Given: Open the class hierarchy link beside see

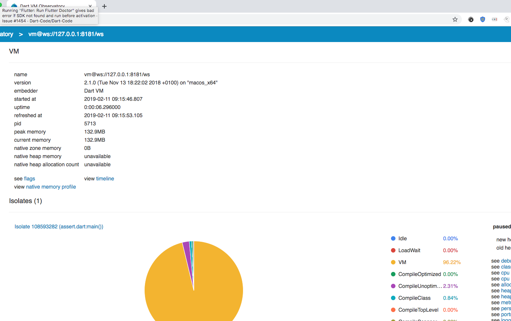Looking at the screenshot, I should coord(506,267).
